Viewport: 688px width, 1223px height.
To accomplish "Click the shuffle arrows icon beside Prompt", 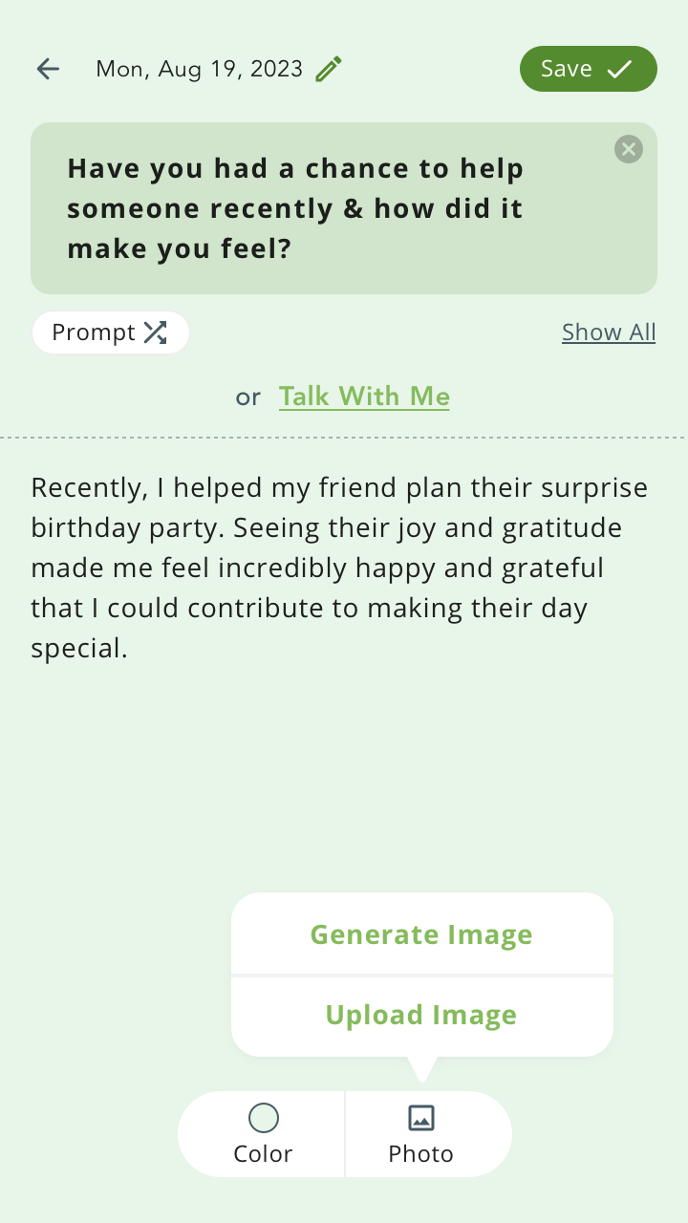I will pyautogui.click(x=155, y=333).
